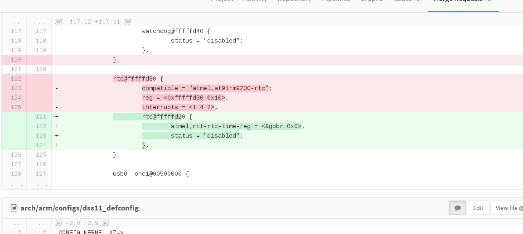Expand hidden lines above CONFIG_KERNEL_XZ=y in dss11_defconfig

click(27, 223)
